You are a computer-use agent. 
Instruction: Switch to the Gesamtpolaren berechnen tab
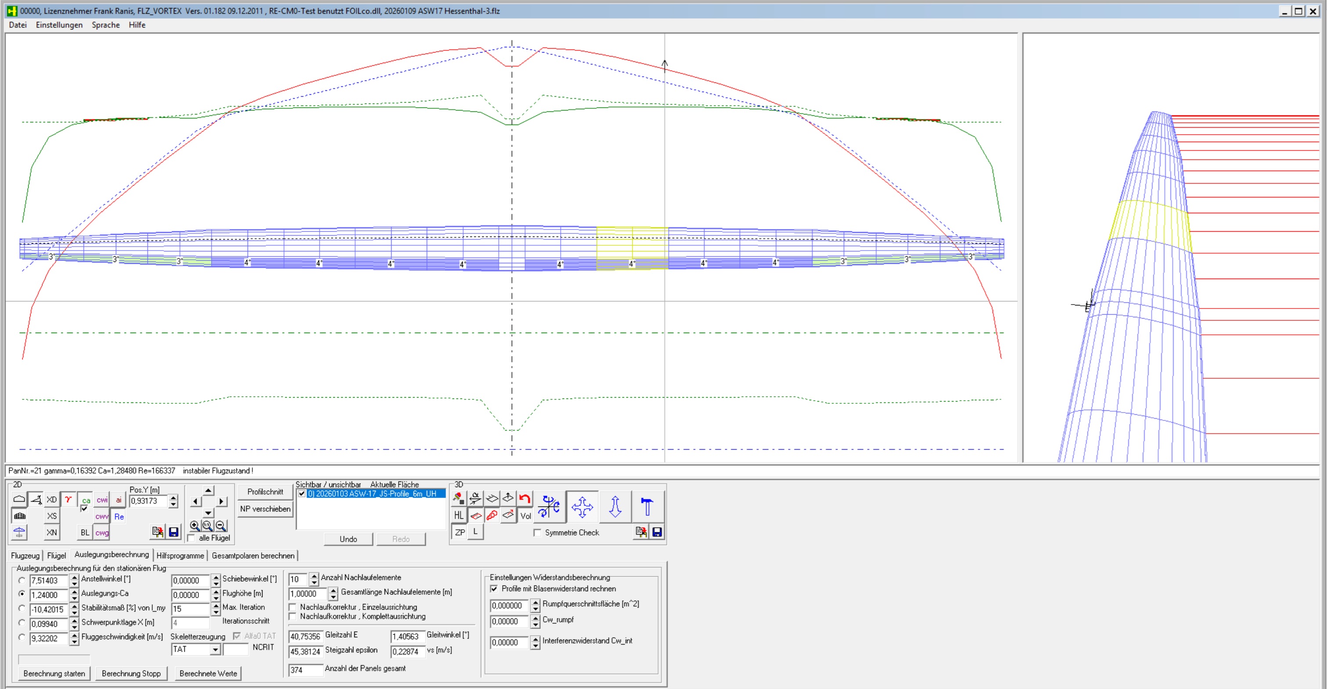tap(253, 556)
